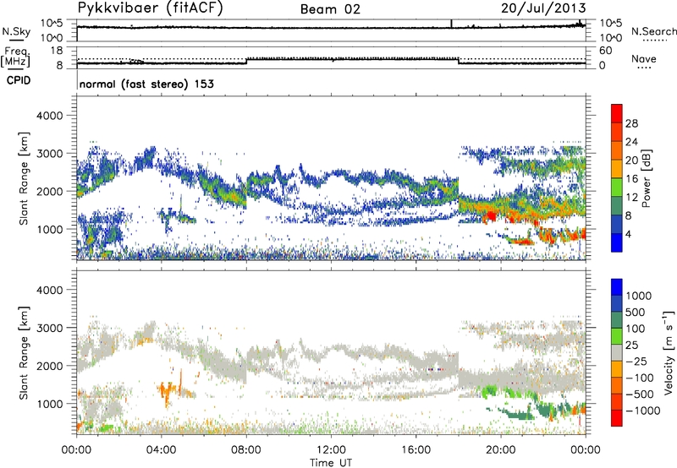Click 'normal (fast stereo) 153' text
This screenshot has width=677, height=468.
point(146,84)
